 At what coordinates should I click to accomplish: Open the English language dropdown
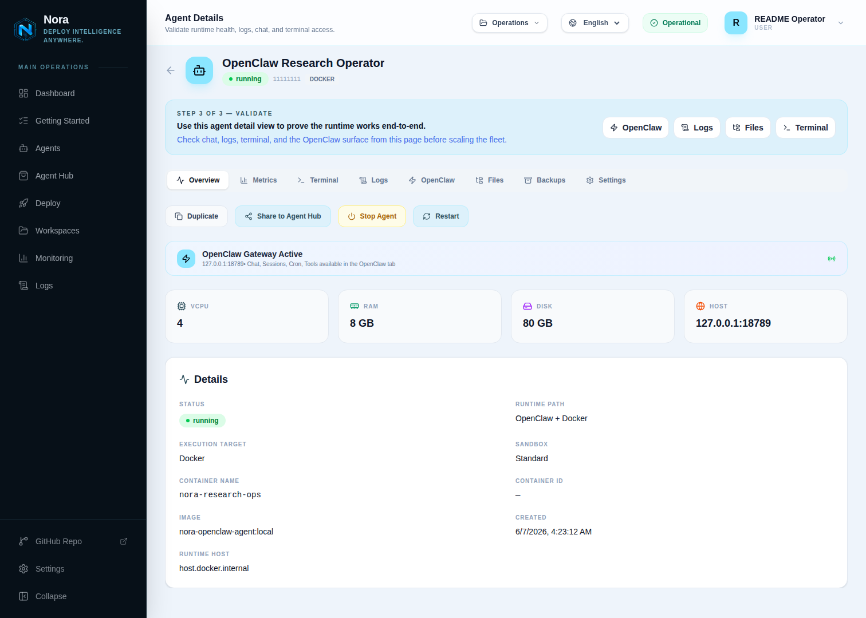point(595,23)
